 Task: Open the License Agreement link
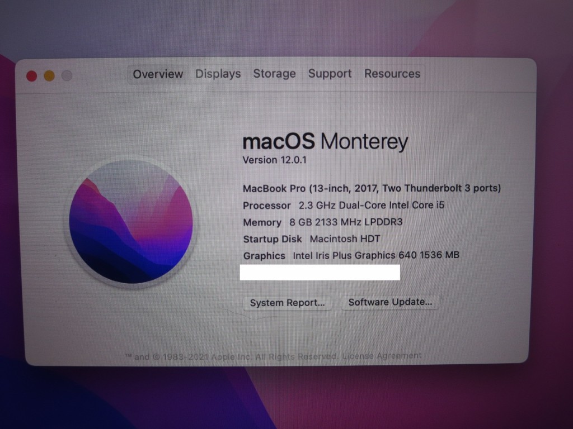coord(382,356)
